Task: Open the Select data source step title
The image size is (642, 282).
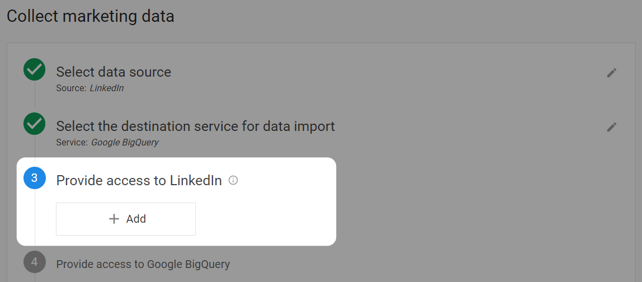Action: pyautogui.click(x=114, y=72)
